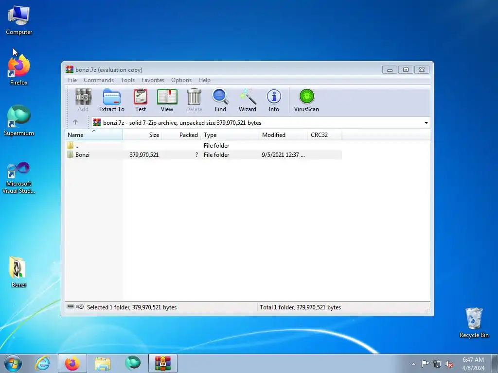The height and width of the screenshot is (373, 498).
Task: Select the Bonzi folder icon in list
Action: 71,155
